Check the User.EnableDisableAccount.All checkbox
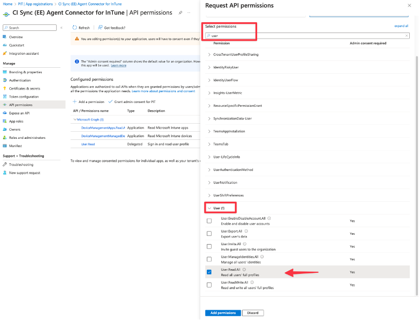Viewport: 419px width, 320px height. tap(209, 221)
